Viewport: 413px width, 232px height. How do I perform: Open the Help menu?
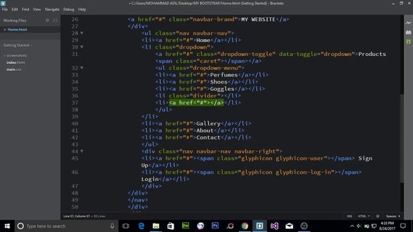[x=82, y=9]
